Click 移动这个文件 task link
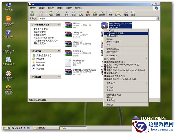This screenshot has height=133, width=175. pyautogui.click(x=39, y=32)
